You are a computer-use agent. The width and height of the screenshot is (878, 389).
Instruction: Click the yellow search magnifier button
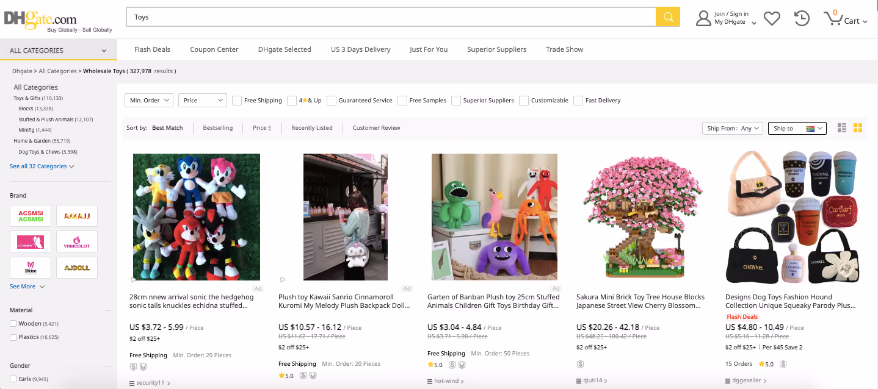click(668, 17)
